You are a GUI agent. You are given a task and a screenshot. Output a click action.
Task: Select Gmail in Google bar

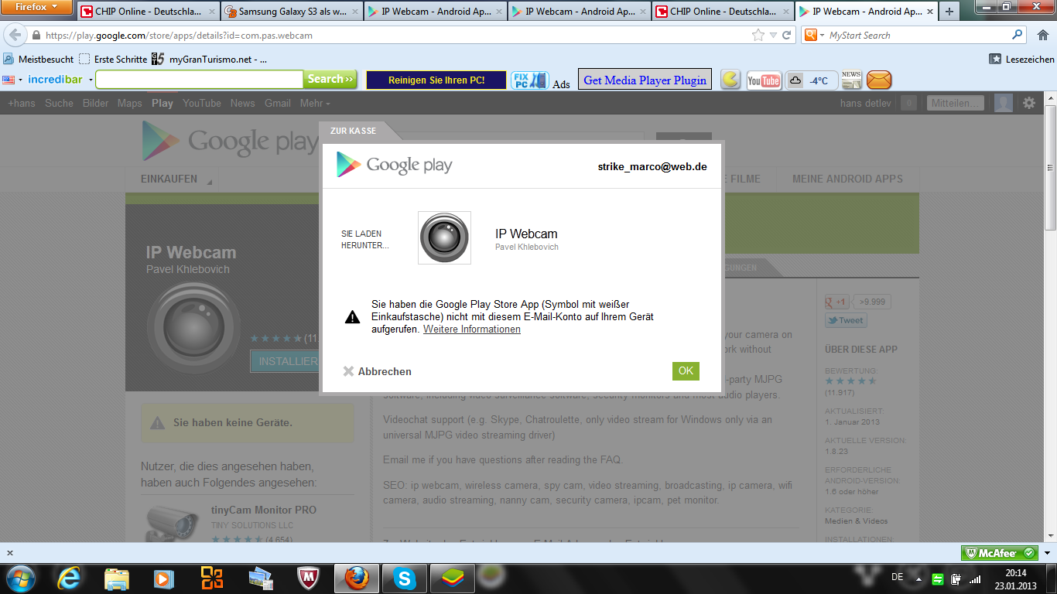[278, 103]
